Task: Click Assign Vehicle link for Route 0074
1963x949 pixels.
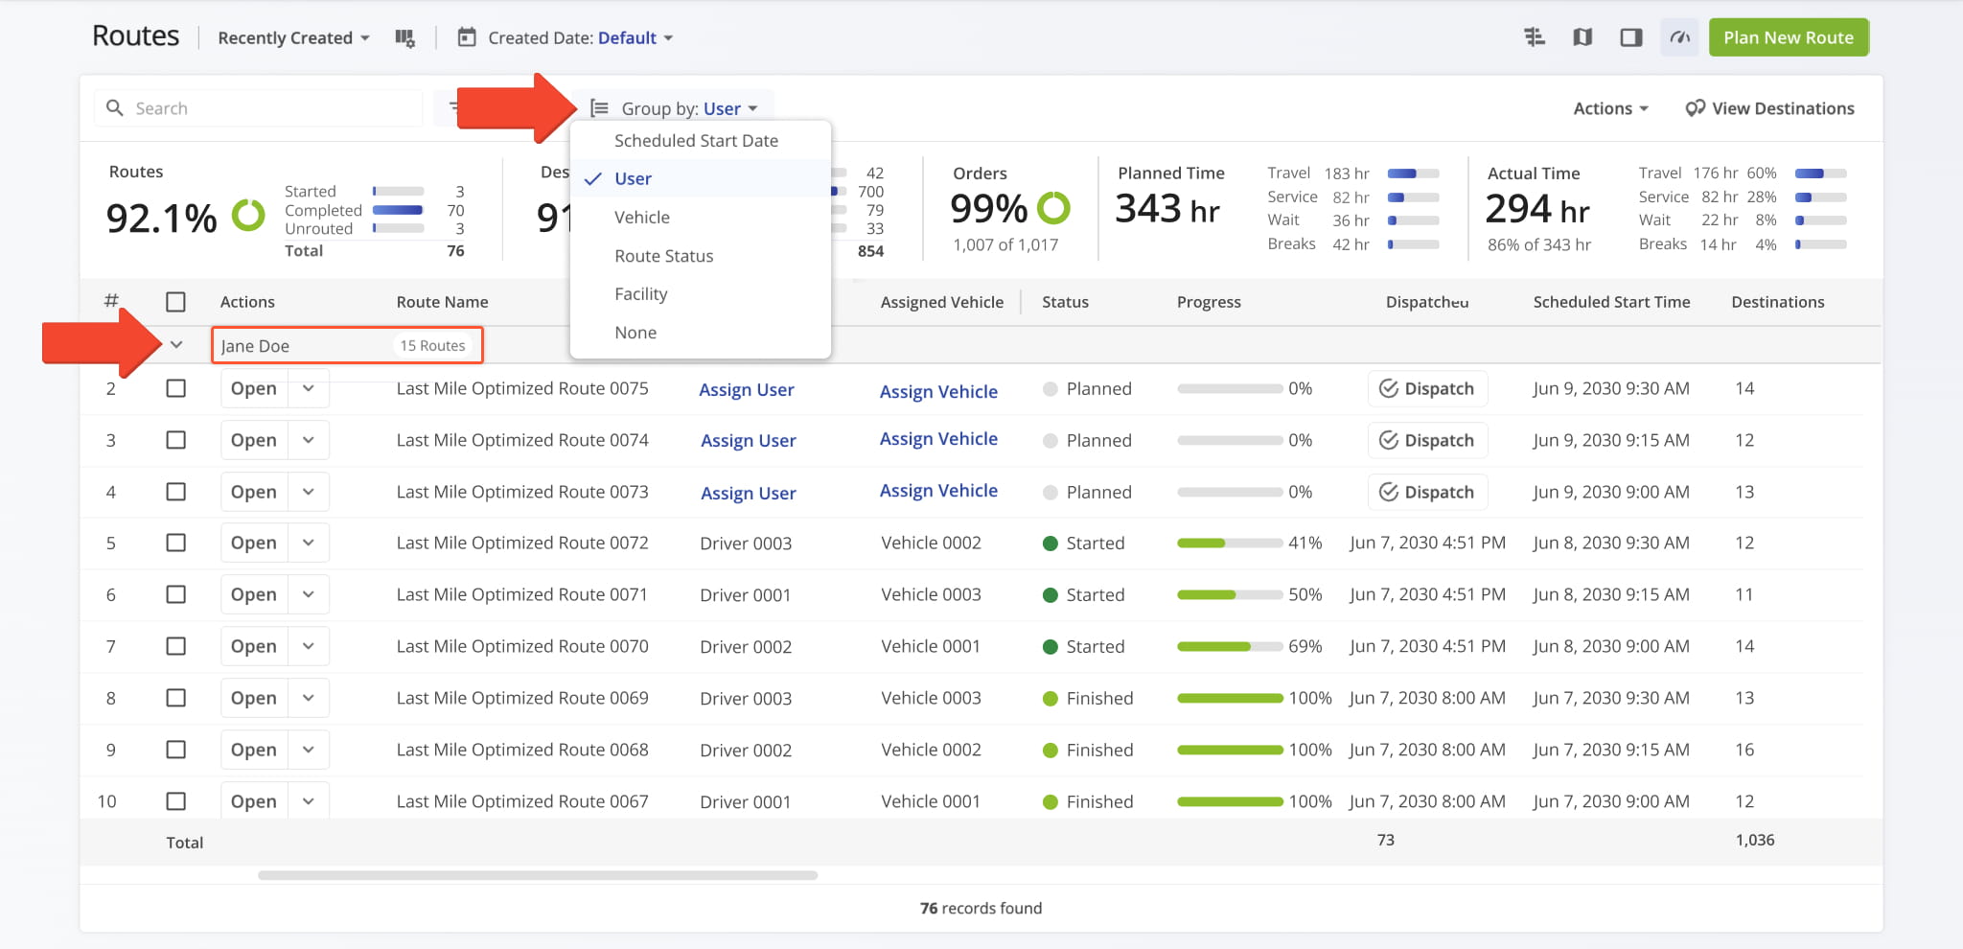Action: (938, 439)
